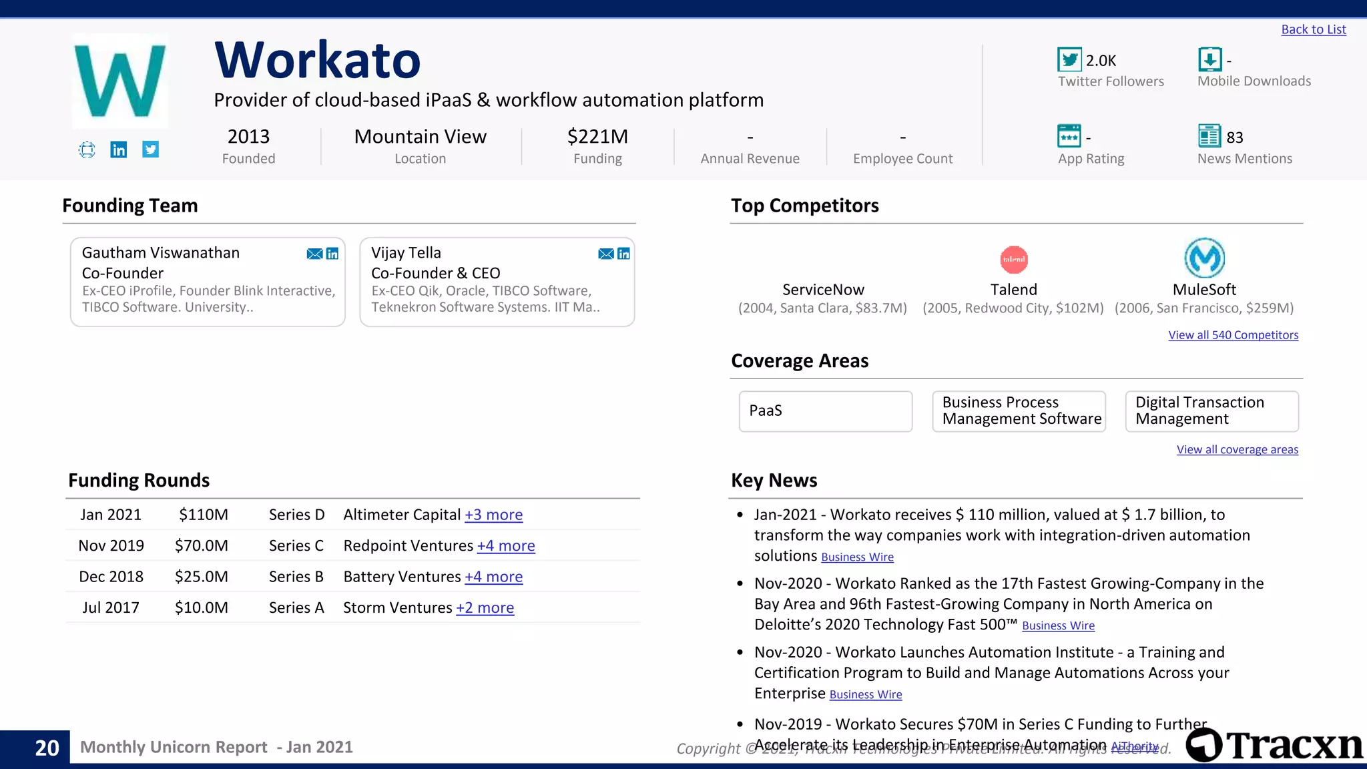The width and height of the screenshot is (1367, 769).
Task: Click the $110M funding amount
Action: (204, 515)
